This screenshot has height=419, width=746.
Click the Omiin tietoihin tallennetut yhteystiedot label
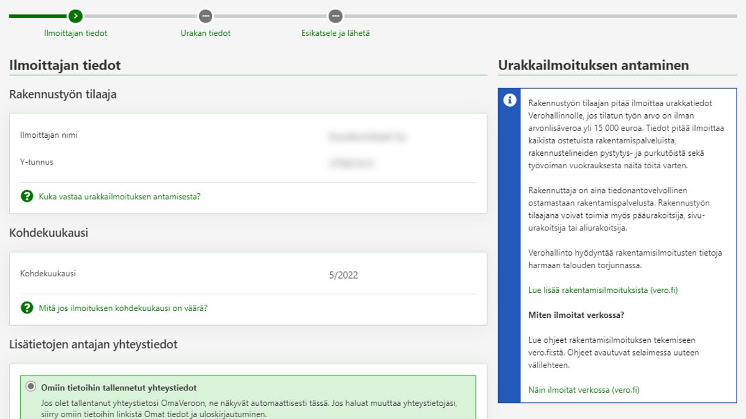119,388
